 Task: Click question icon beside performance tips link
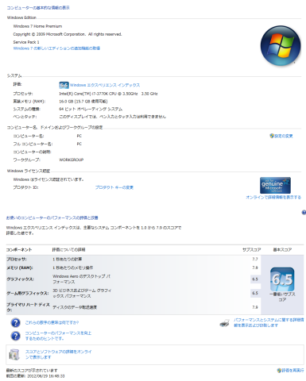click(x=16, y=336)
